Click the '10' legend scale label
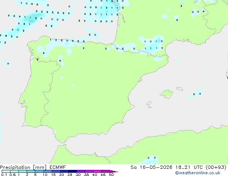This screenshot has width=228, height=176. click(x=45, y=175)
